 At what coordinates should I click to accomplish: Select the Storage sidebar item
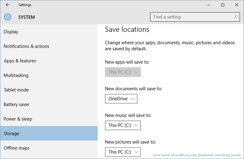point(11,134)
